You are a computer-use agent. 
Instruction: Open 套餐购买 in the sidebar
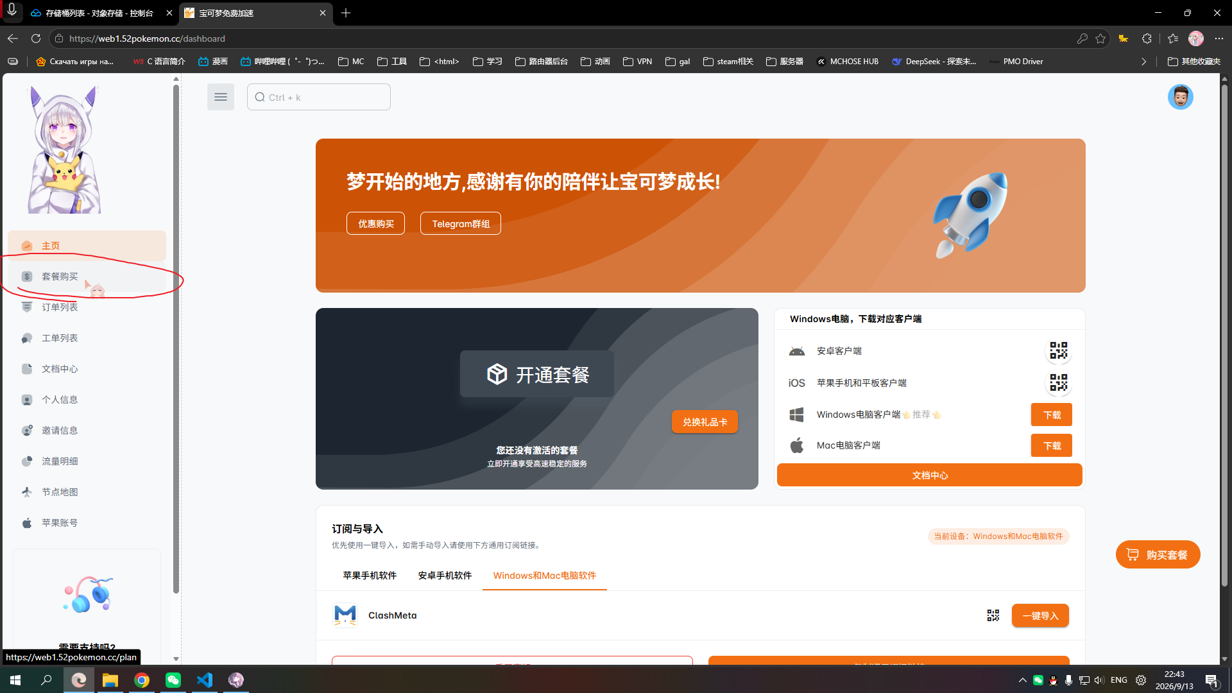point(87,277)
